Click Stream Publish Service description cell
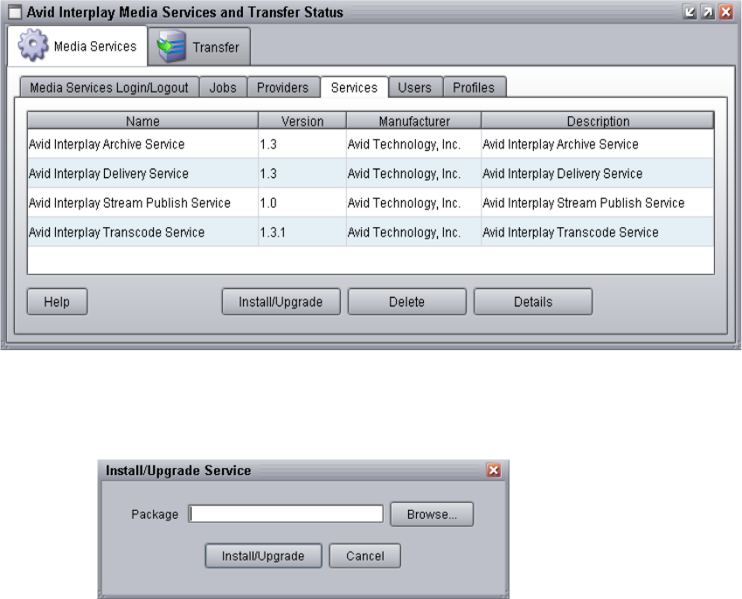The width and height of the screenshot is (742, 599). pyautogui.click(x=598, y=203)
